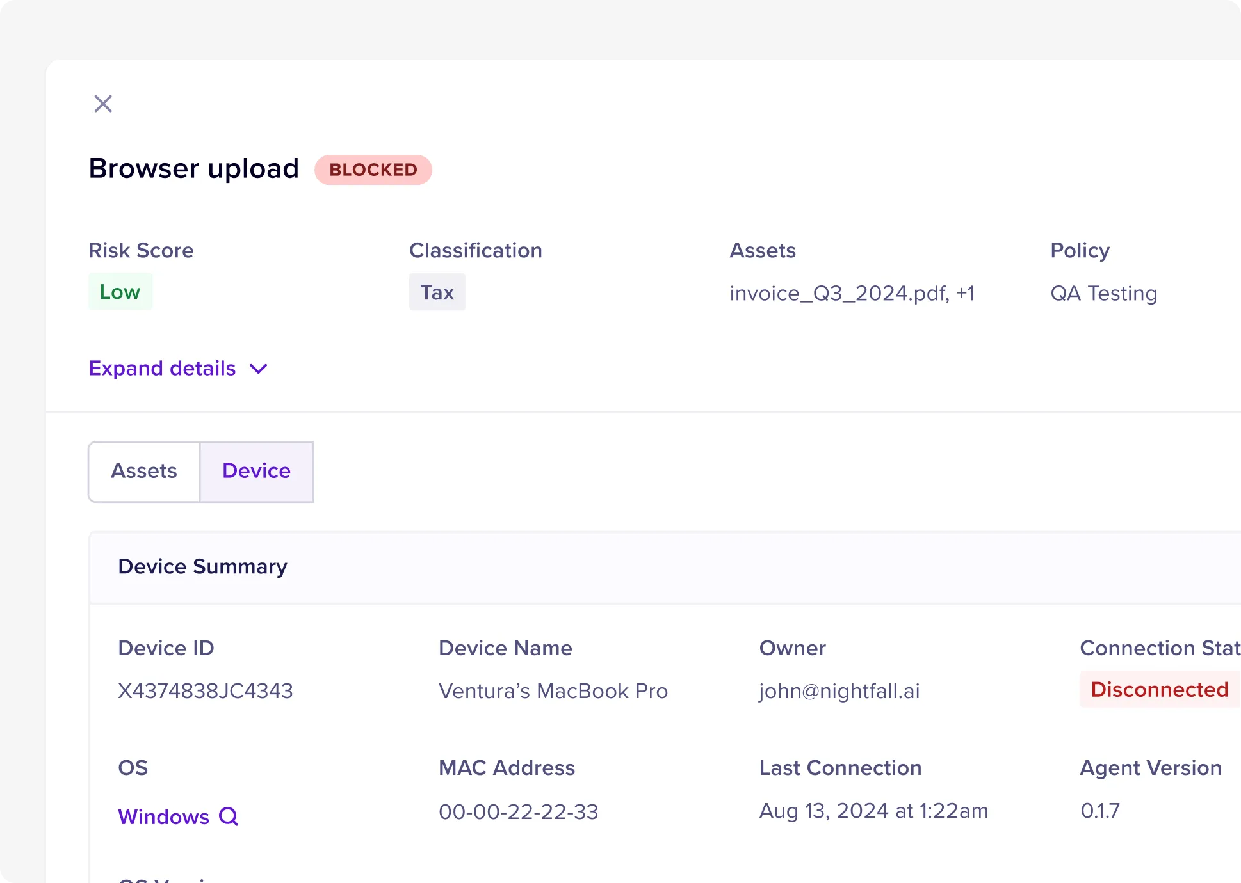Click the Disconnected status badge

pyautogui.click(x=1159, y=689)
